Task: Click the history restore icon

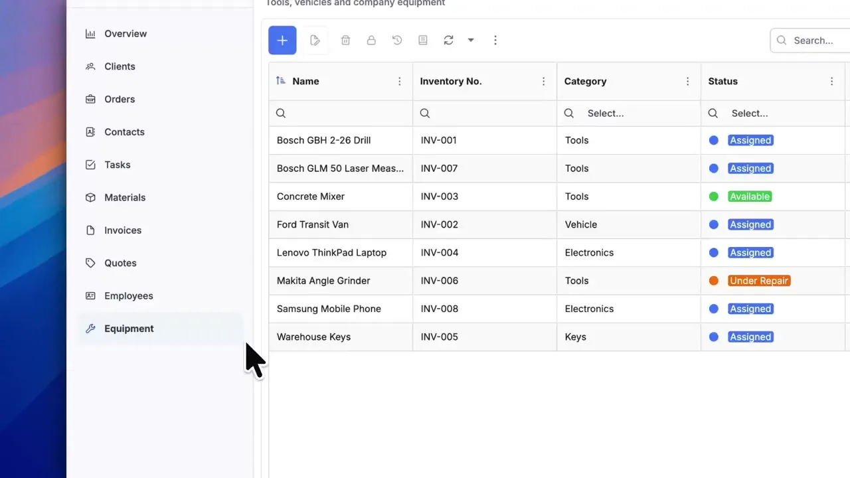Action: pos(397,40)
